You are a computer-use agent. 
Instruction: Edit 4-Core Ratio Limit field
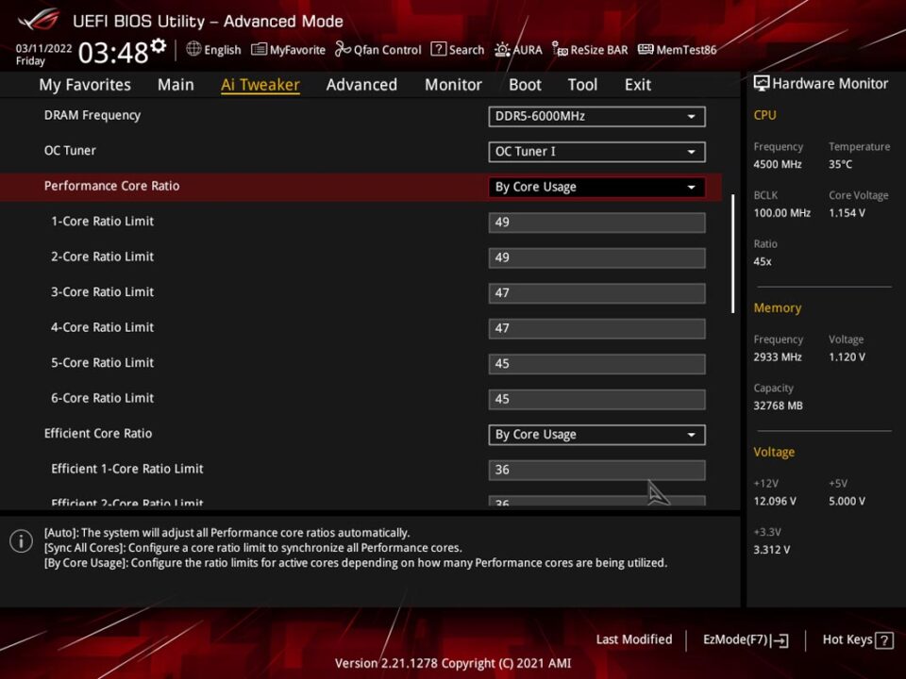pyautogui.click(x=596, y=328)
